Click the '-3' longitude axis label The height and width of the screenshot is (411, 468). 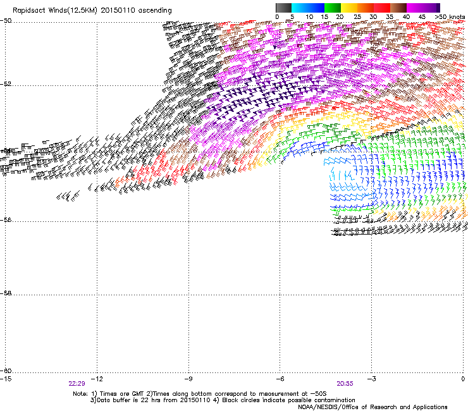(371, 379)
